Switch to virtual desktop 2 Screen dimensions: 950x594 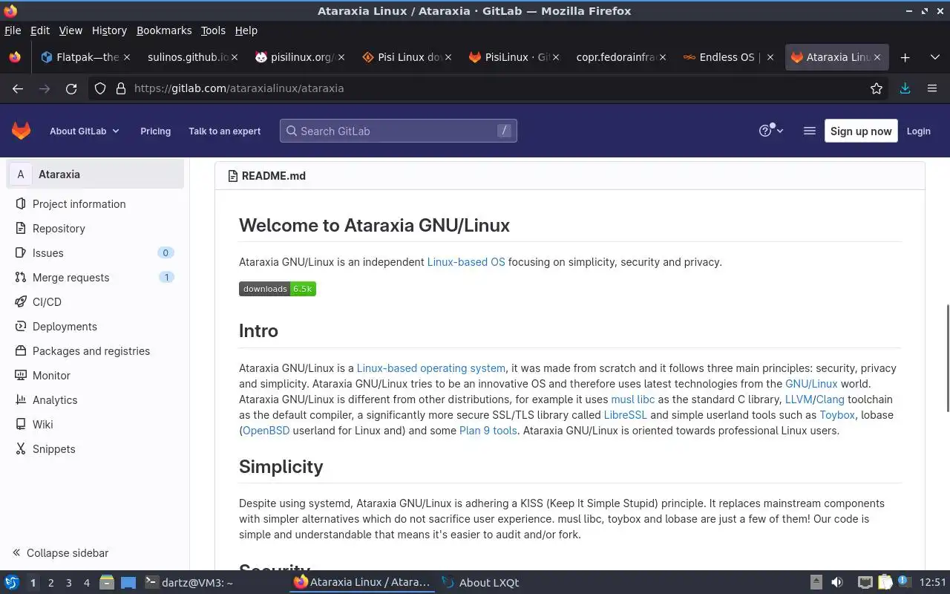point(50,583)
